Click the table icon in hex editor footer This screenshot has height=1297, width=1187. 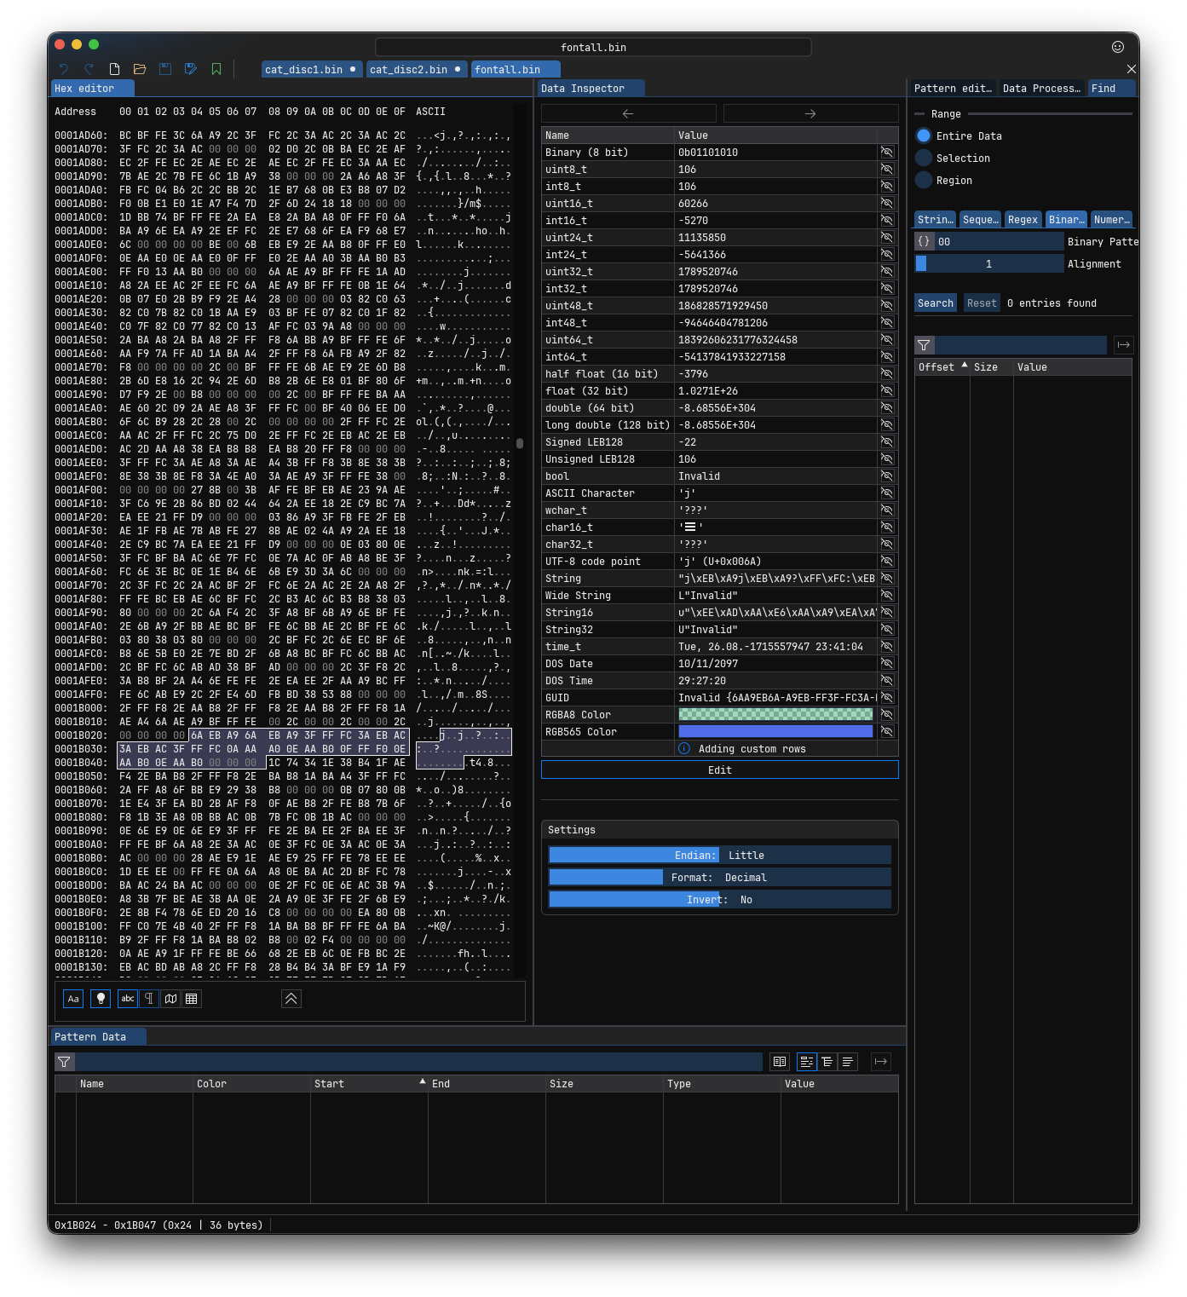[192, 999]
